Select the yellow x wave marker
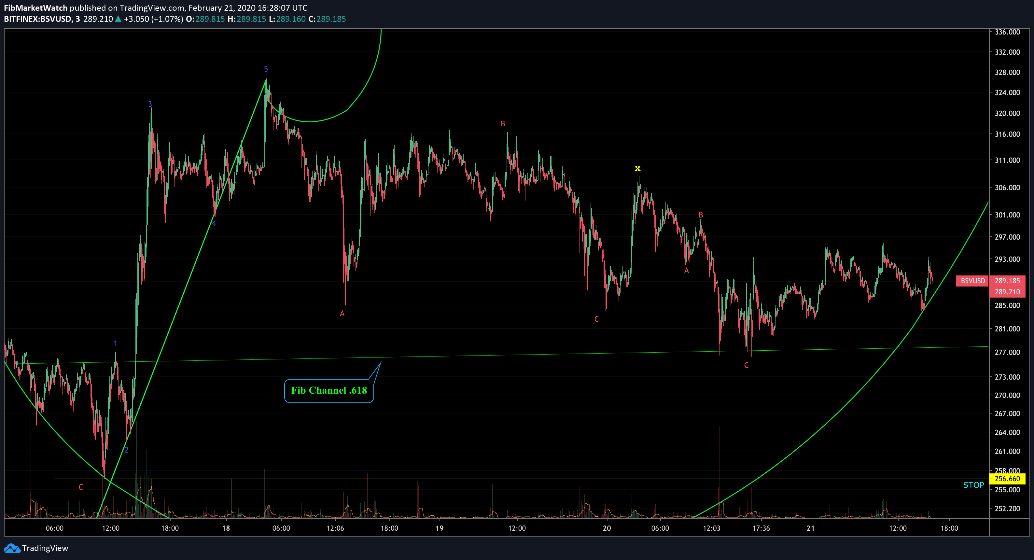The image size is (1034, 560). point(637,168)
